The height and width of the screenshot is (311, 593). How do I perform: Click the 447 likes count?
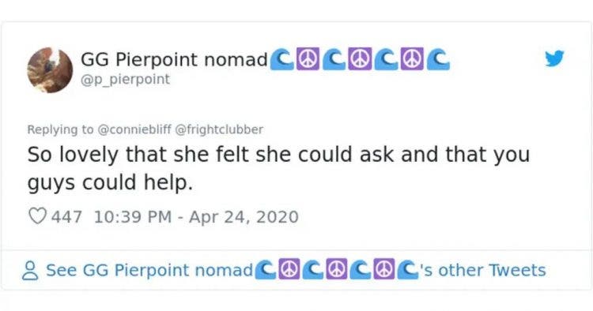point(66,216)
